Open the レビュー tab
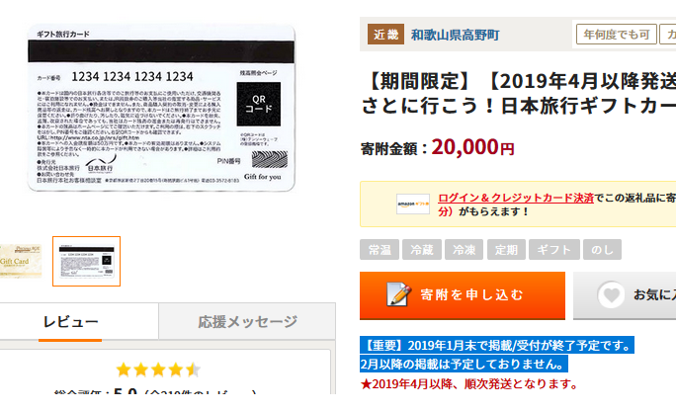The height and width of the screenshot is (411, 676). [71, 321]
